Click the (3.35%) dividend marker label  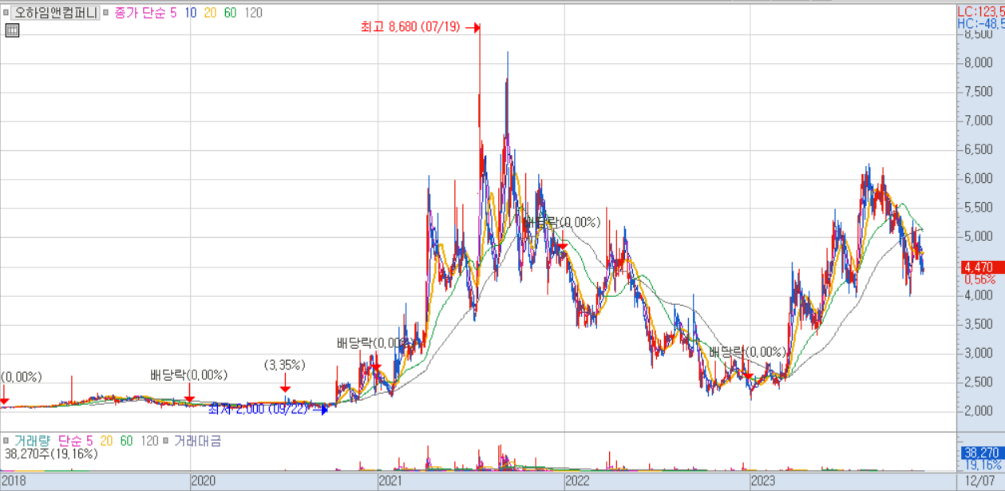click(285, 366)
